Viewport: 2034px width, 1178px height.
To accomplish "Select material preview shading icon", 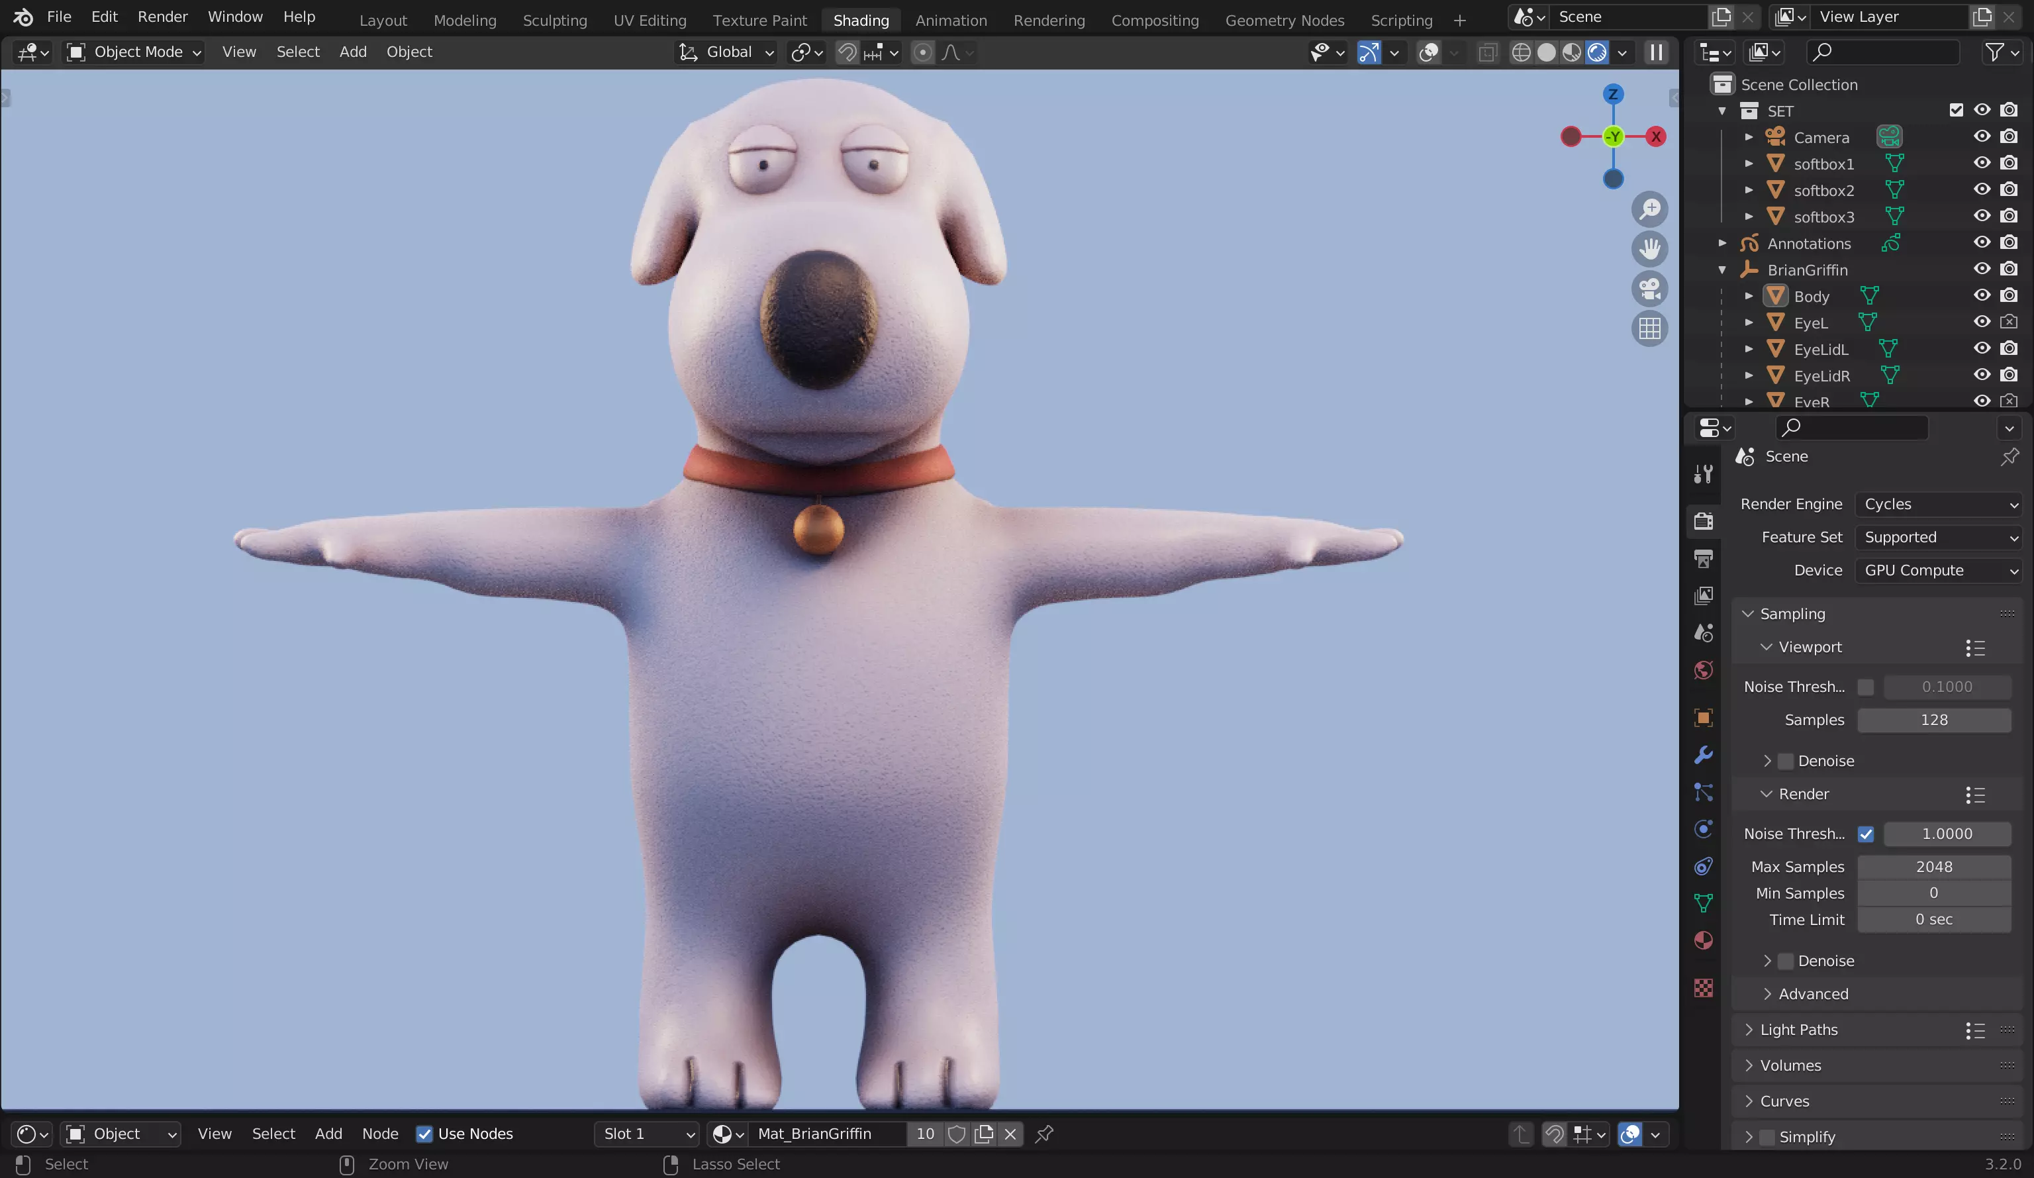I will [x=1571, y=52].
